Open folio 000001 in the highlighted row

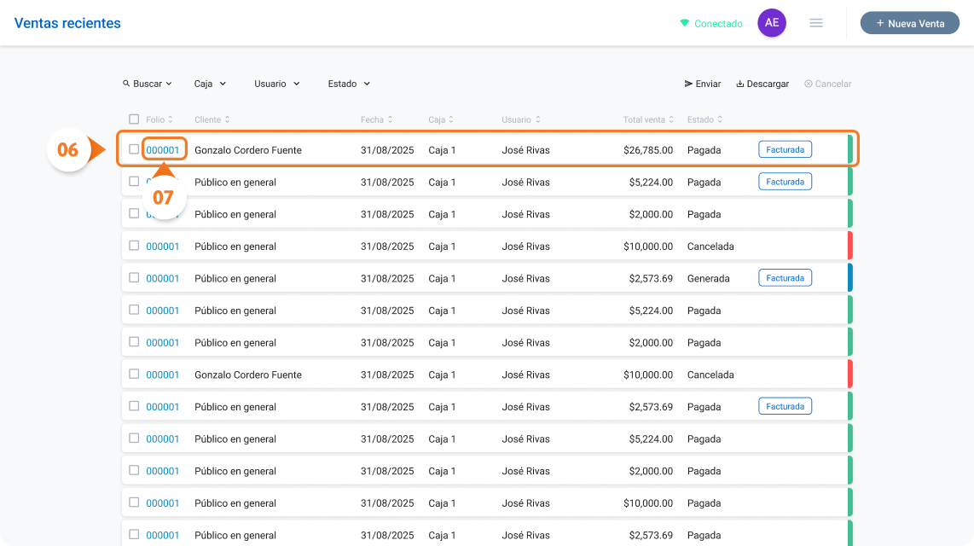coord(163,149)
